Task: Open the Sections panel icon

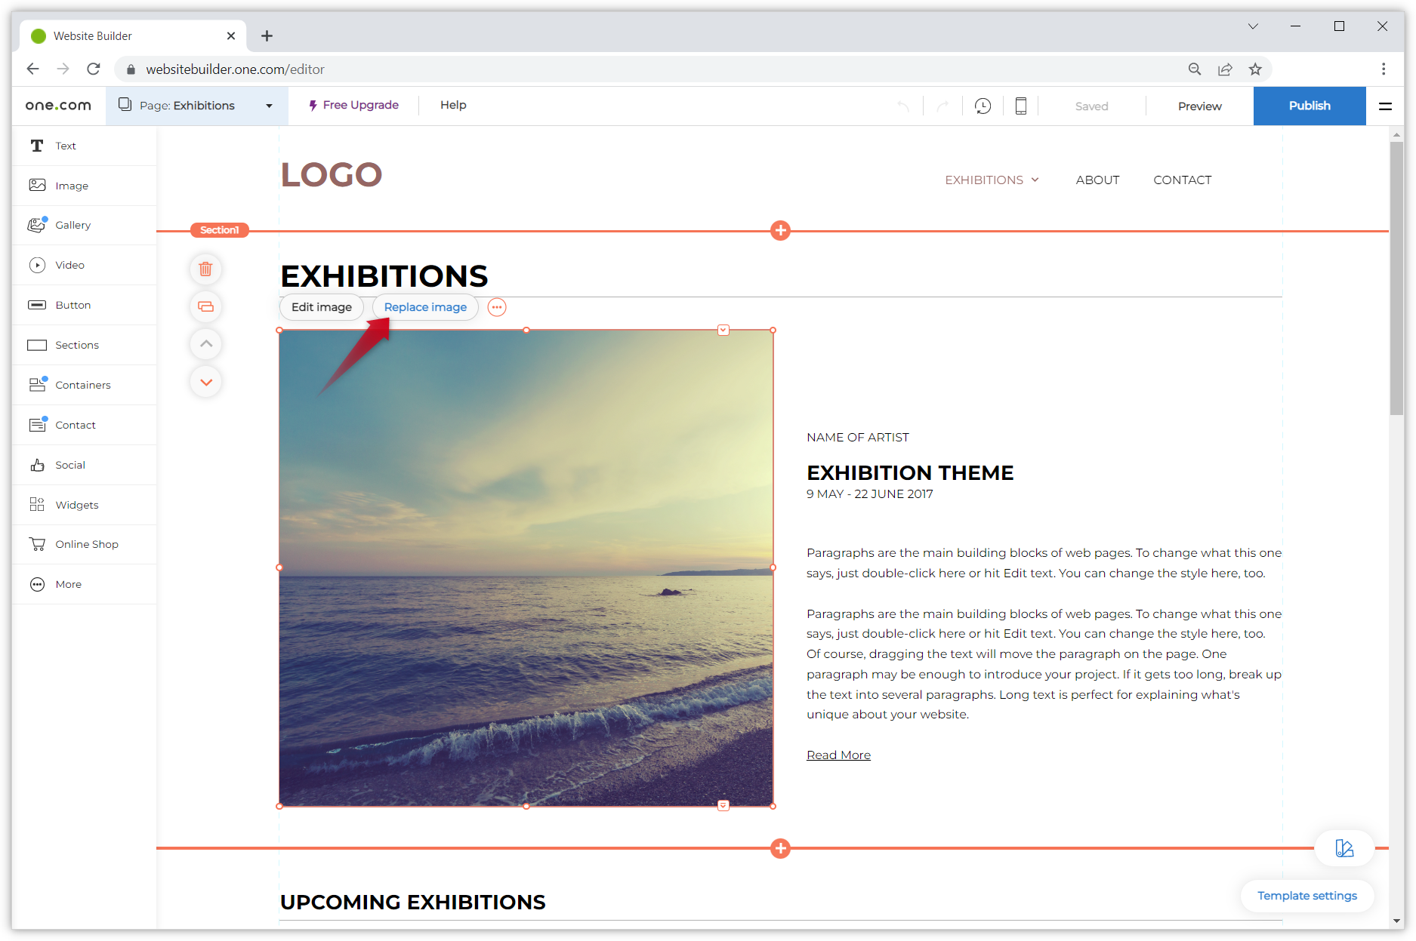Action: [x=37, y=345]
